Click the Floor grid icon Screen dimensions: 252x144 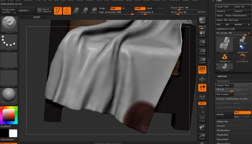coord(202,79)
